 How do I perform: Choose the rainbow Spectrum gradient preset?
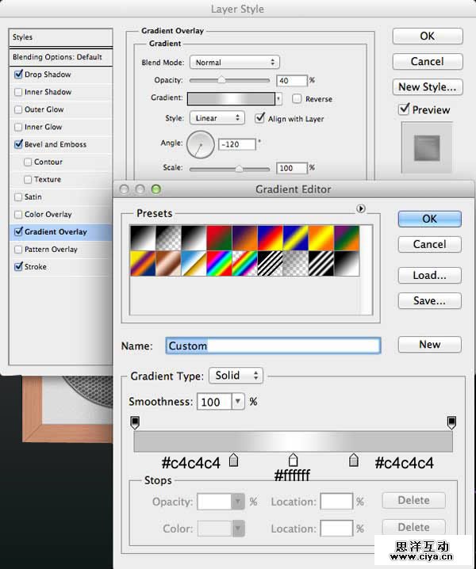[219, 263]
